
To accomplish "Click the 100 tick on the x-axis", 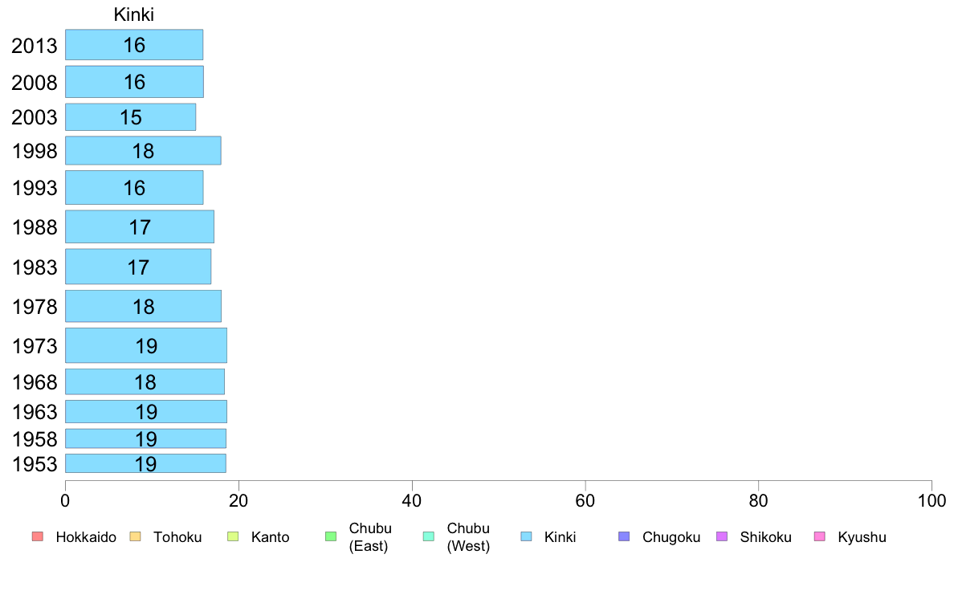I will (932, 501).
